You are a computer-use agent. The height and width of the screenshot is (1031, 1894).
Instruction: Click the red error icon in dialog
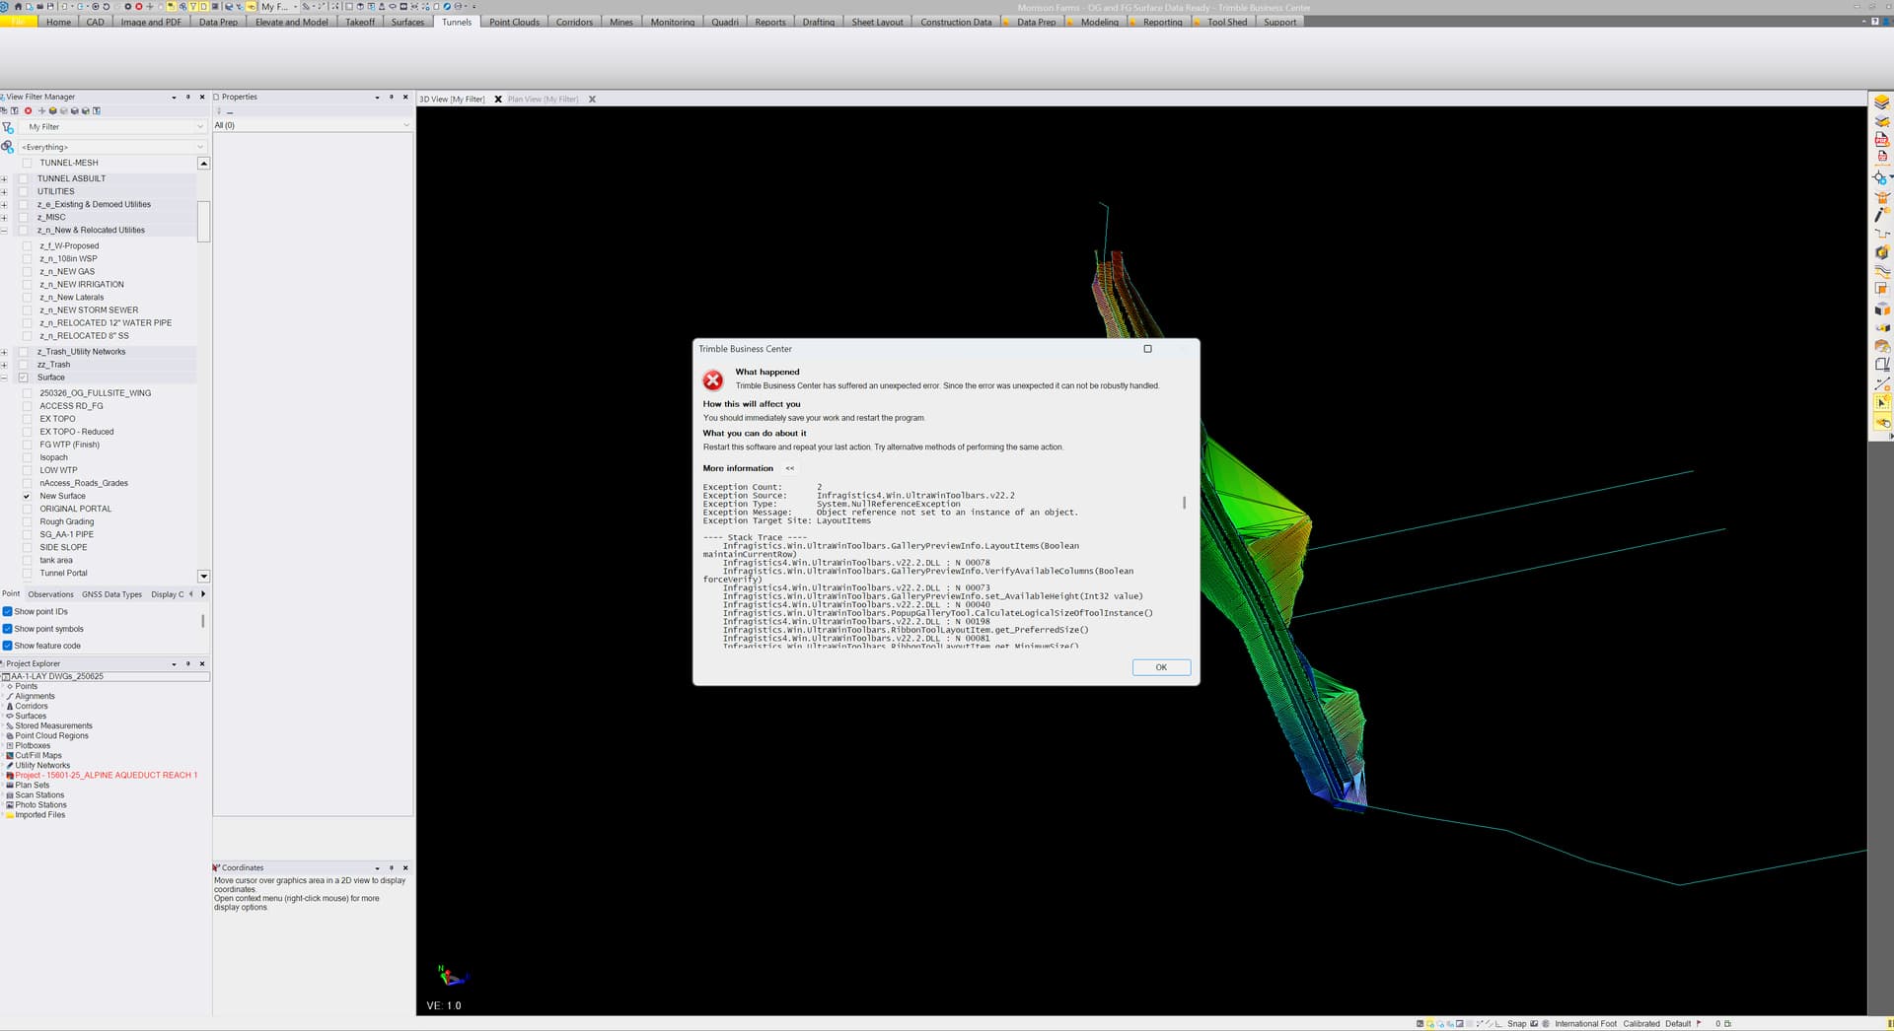click(x=713, y=380)
